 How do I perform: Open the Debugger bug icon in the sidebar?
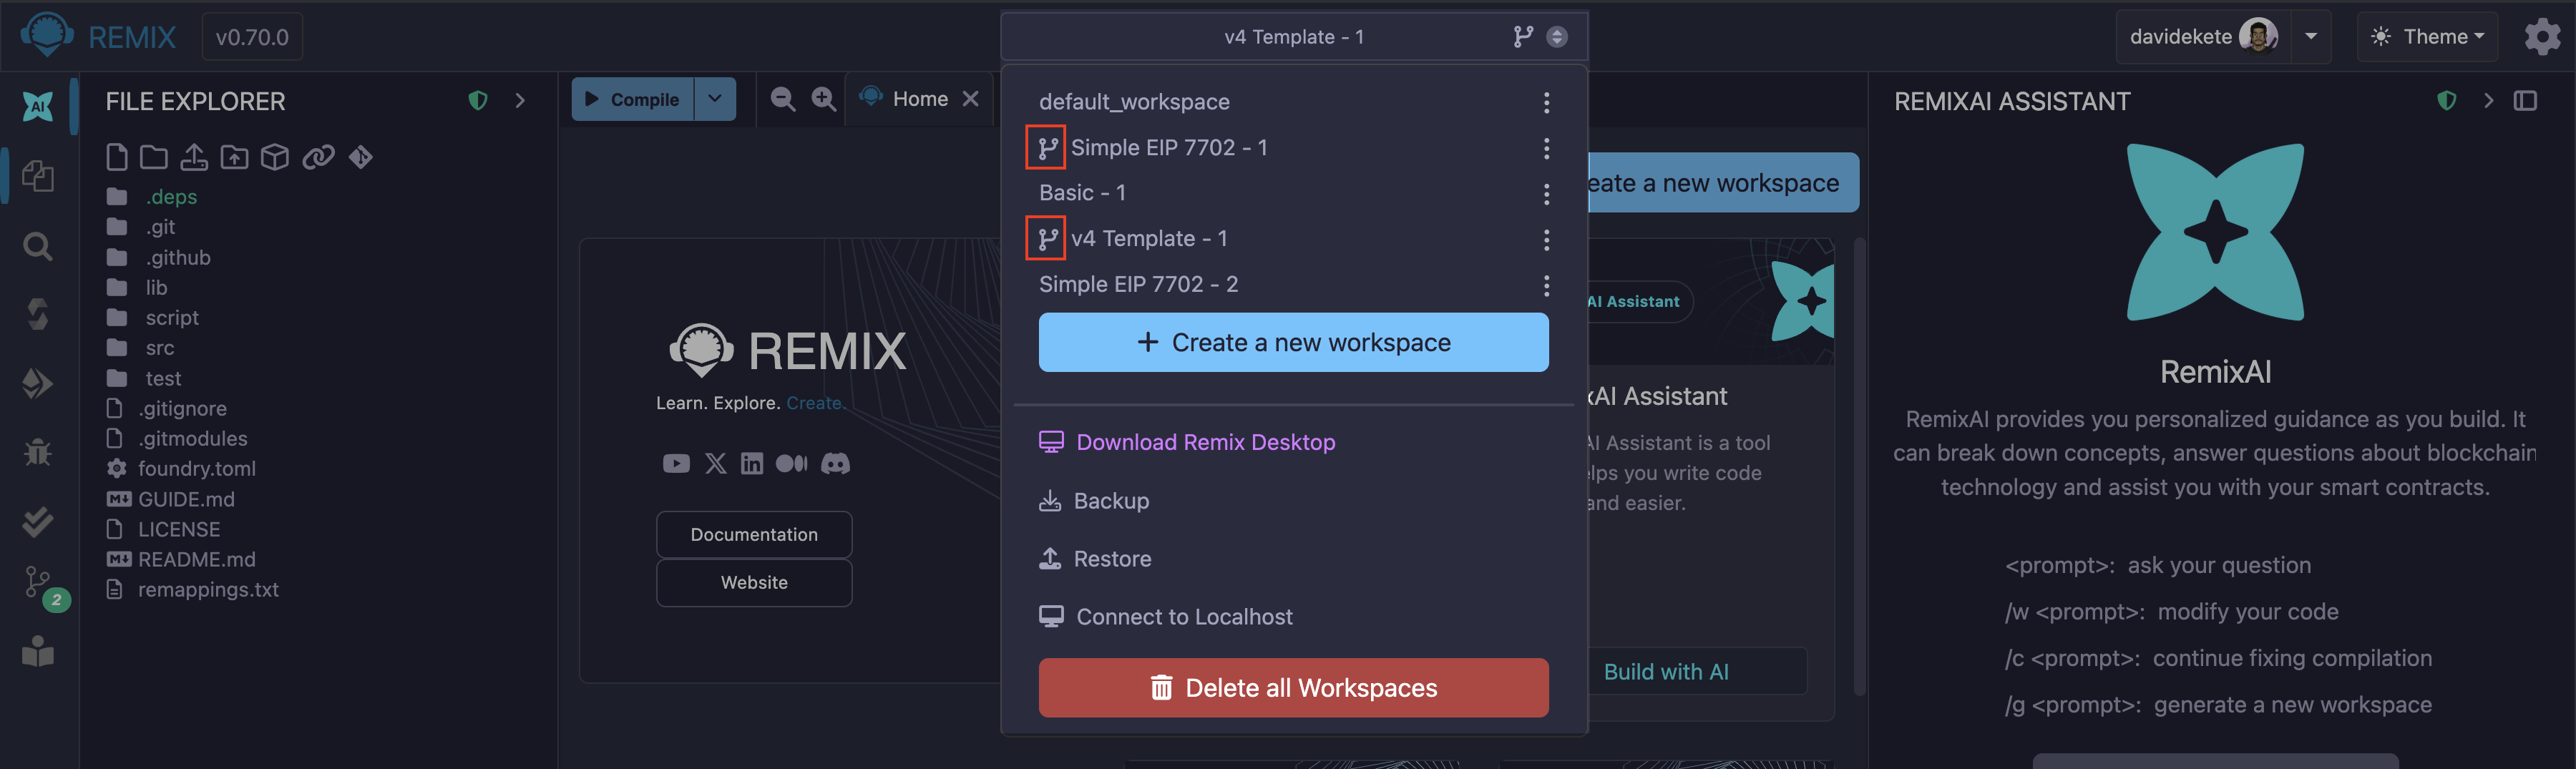click(38, 452)
